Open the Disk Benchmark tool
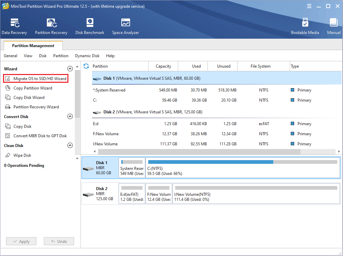The image size is (343, 256). click(90, 27)
